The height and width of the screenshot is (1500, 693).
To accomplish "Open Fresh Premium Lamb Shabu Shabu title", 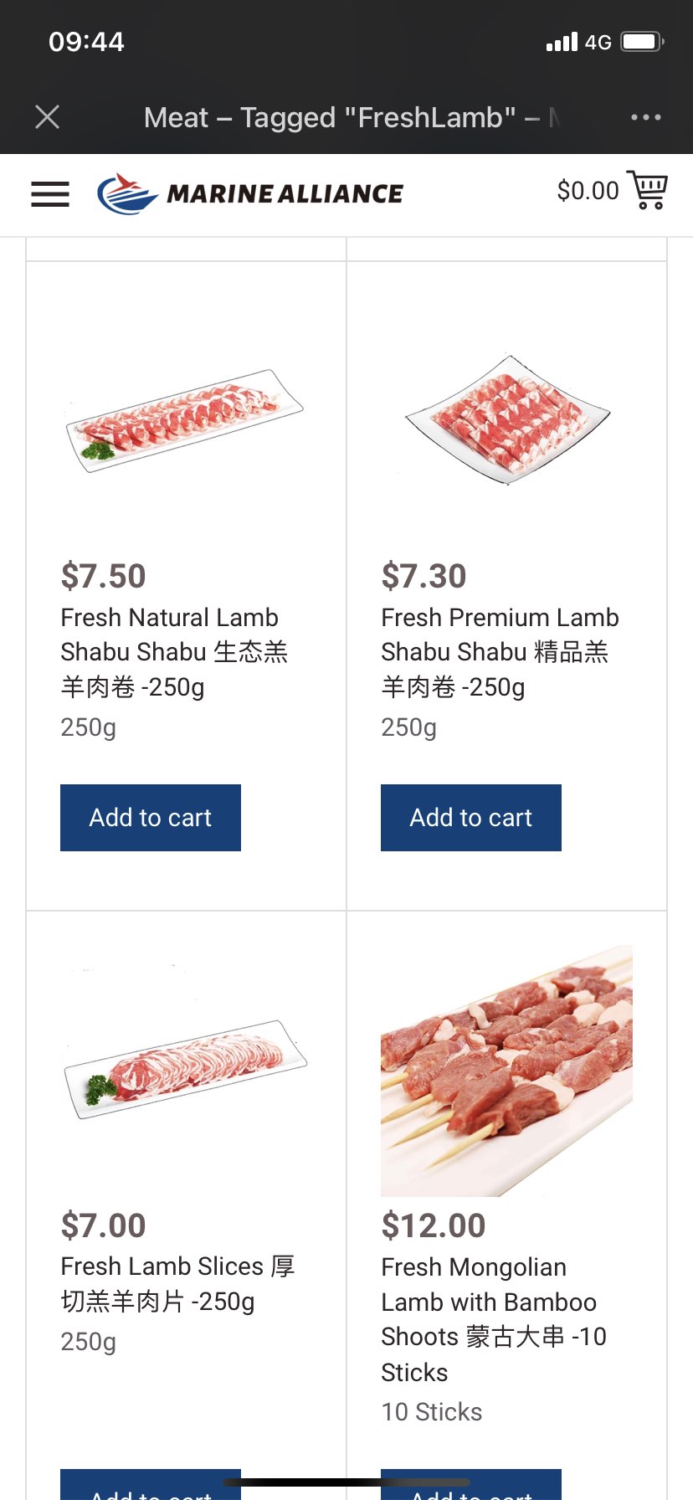I will coord(500,652).
